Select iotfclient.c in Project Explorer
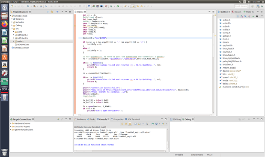 (x=22, y=35)
